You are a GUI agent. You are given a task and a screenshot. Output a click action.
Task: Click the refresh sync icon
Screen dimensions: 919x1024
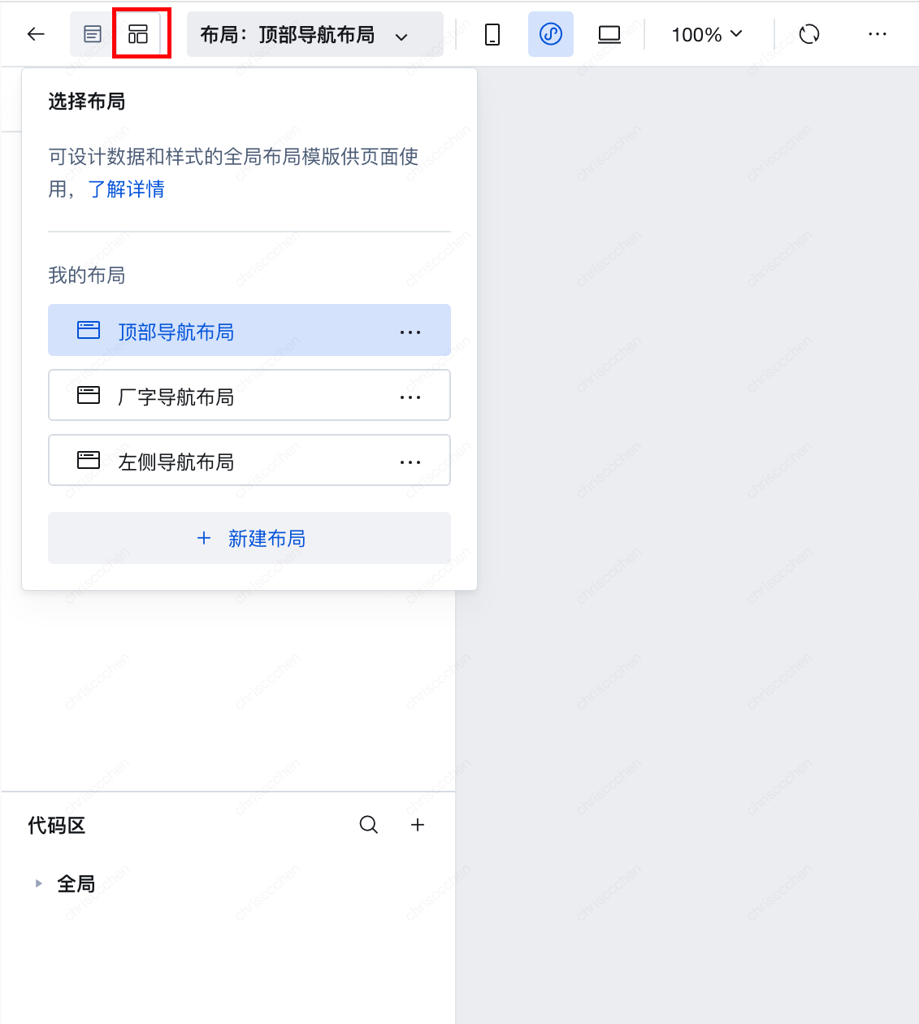click(809, 34)
